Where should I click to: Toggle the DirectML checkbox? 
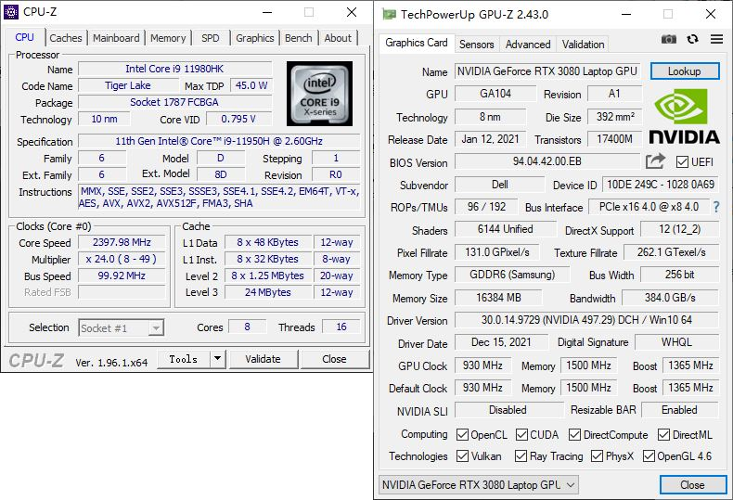click(663, 434)
